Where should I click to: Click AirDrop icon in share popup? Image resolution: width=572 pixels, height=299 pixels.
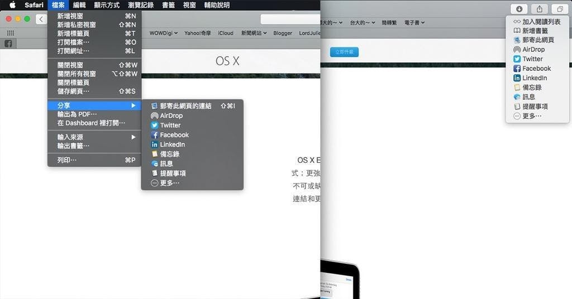(x=517, y=50)
